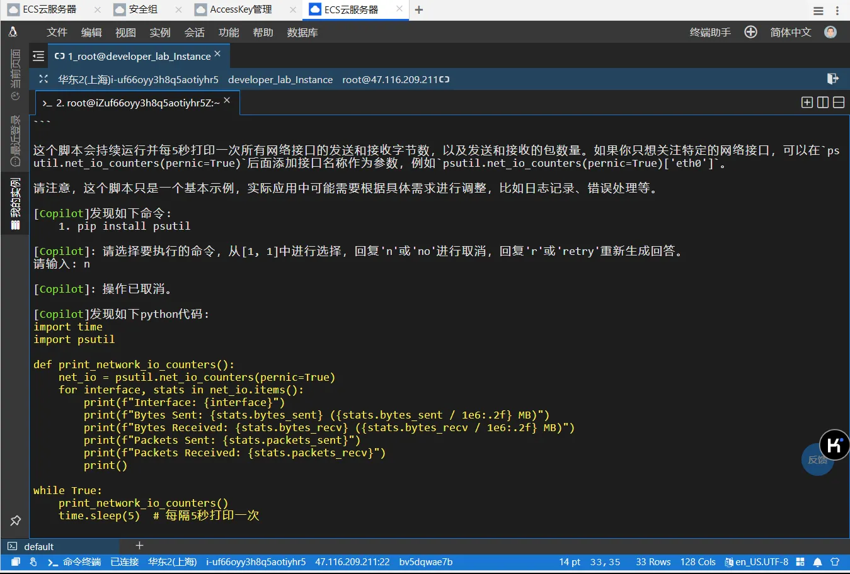Open browser hamburger menu icon
The width and height of the screenshot is (850, 574).
coord(818,11)
